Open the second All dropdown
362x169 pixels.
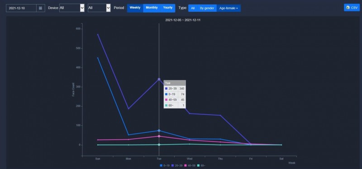99,8
